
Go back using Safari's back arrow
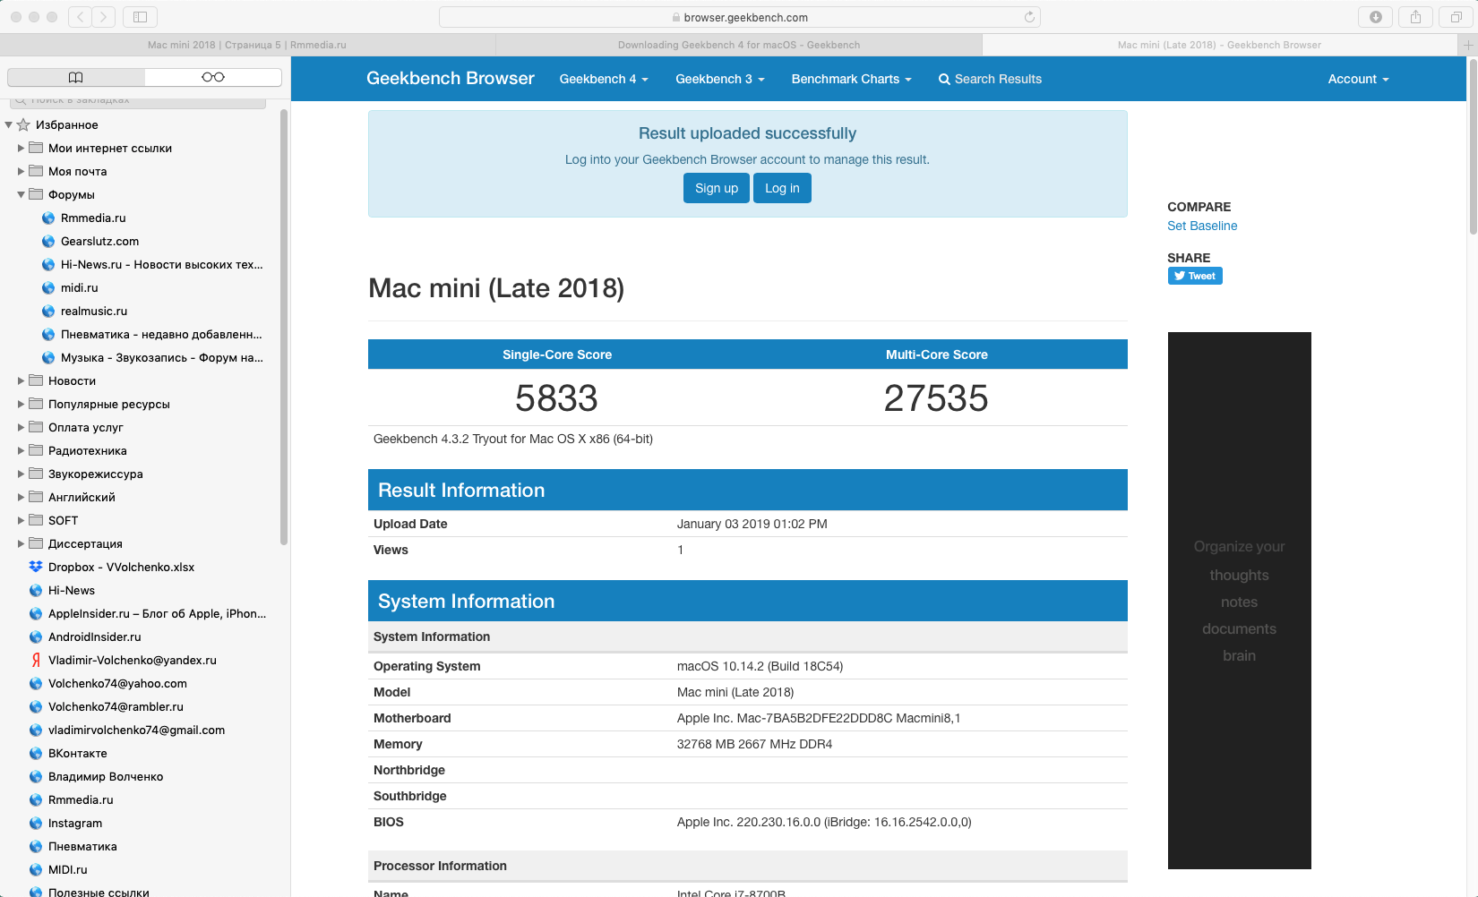(81, 17)
